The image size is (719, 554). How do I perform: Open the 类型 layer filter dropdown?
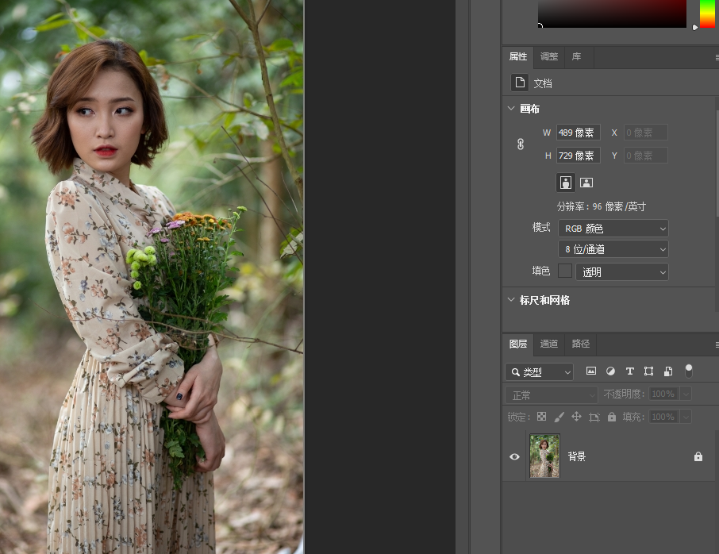[540, 372]
